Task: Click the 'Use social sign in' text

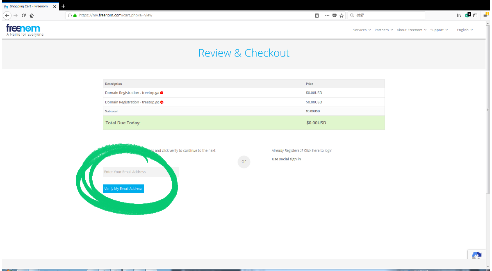Action: click(x=286, y=159)
